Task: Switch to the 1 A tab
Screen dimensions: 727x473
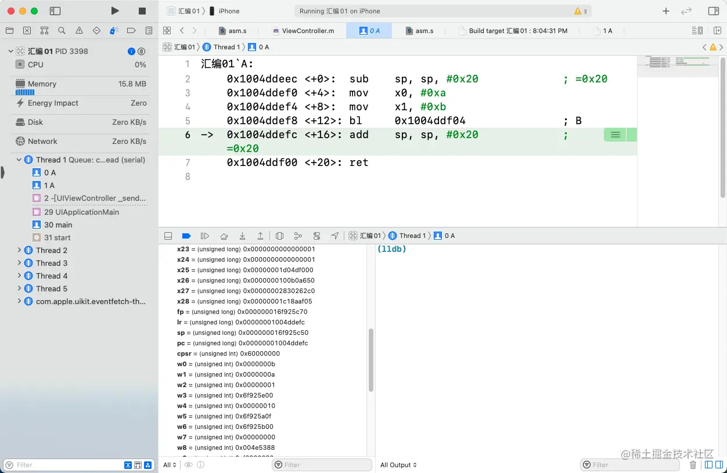Action: 603,31
